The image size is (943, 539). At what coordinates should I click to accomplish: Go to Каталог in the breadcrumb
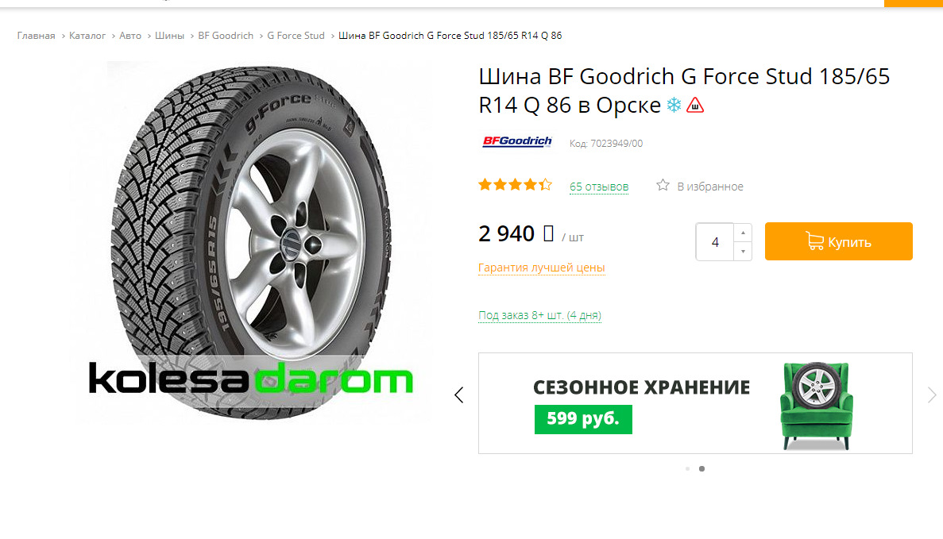coord(87,36)
